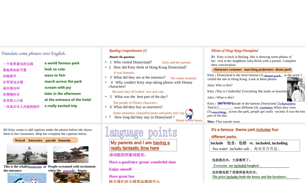Click the phrase 'a world famous park'
The height and width of the screenshot is (183, 305).
[x=62, y=63]
